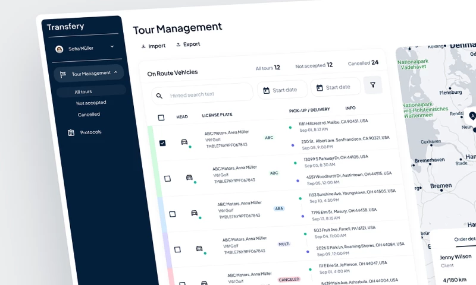The height and width of the screenshot is (285, 476).
Task: Click the CANCELED status badge
Action: [x=289, y=279]
